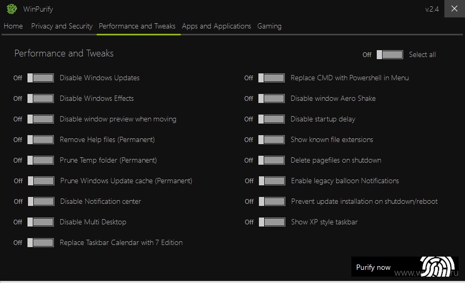The width and height of the screenshot is (465, 283).
Task: Click the WinPurify title text
Action: pyautogui.click(x=38, y=9)
